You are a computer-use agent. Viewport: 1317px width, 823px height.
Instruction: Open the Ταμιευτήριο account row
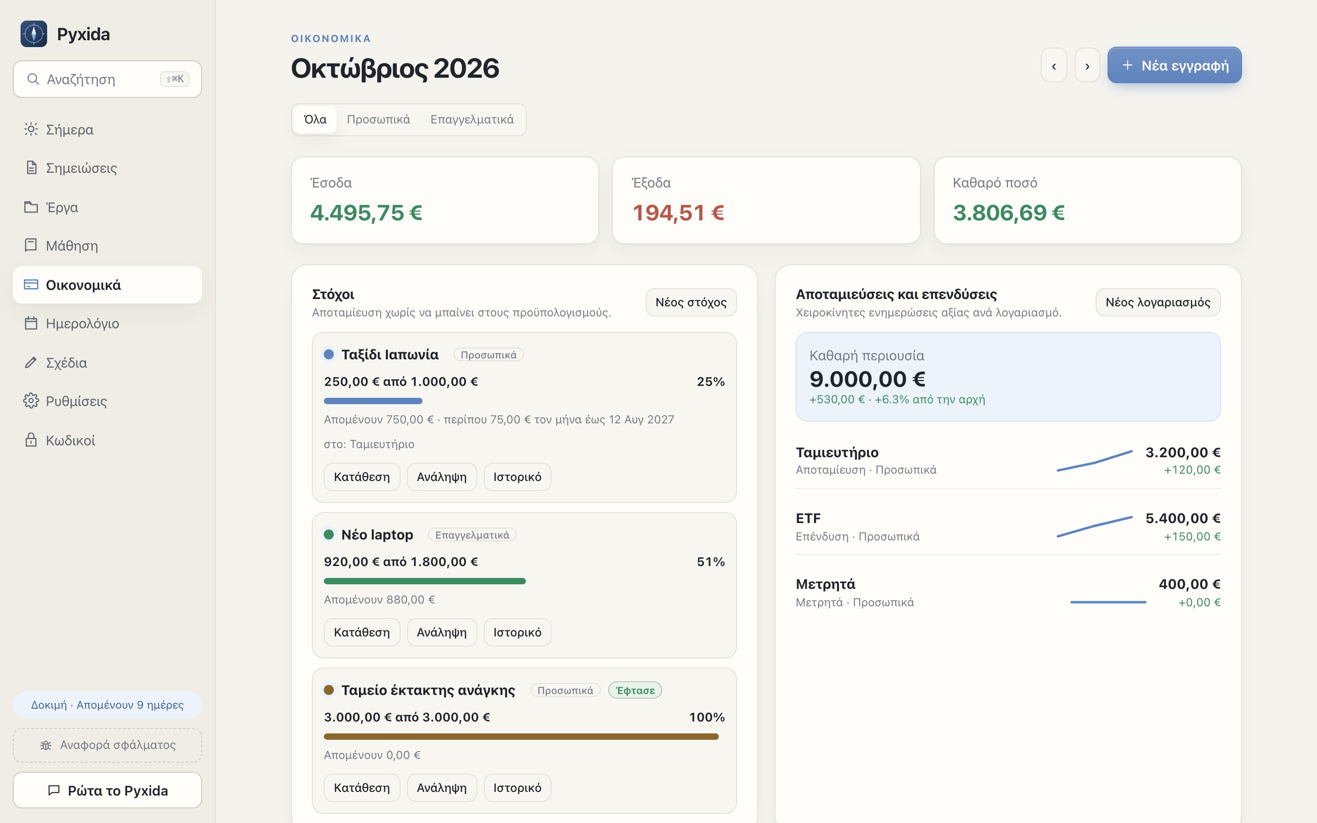pos(1008,461)
